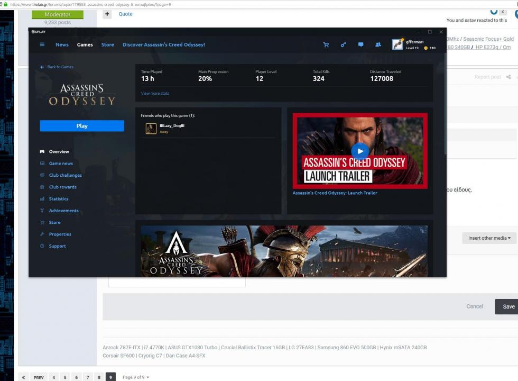Go to forum page 7
The width and height of the screenshot is (518, 381).
88,377
